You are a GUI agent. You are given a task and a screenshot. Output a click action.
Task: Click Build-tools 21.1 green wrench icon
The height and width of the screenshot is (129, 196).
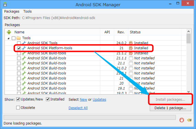[24, 63]
